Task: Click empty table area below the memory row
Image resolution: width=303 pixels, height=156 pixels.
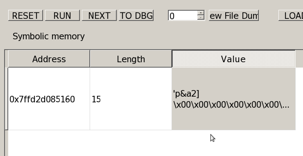Action: pos(151,143)
